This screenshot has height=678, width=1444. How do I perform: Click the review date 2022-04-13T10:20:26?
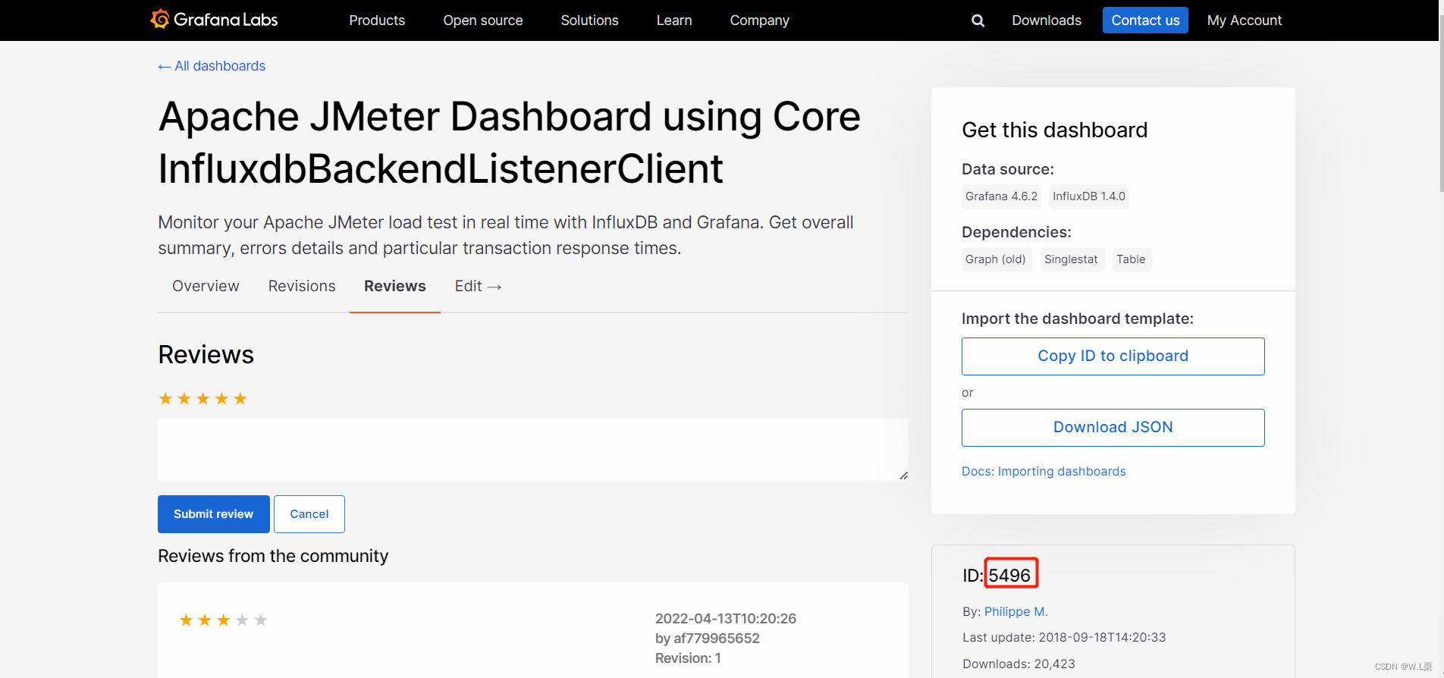pyautogui.click(x=726, y=619)
